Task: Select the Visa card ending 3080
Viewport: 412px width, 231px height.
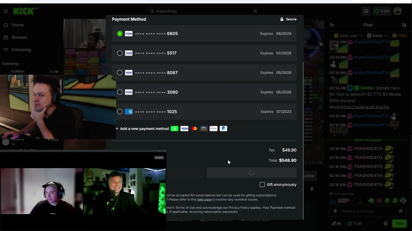Action: tap(204, 92)
